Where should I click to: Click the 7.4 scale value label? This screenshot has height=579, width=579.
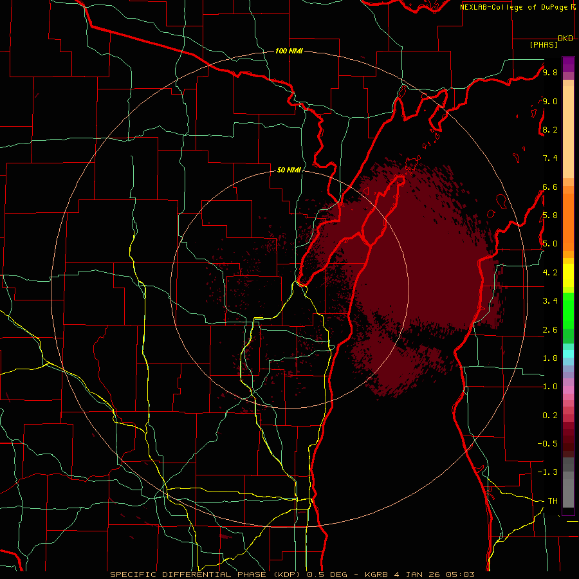(x=550, y=158)
